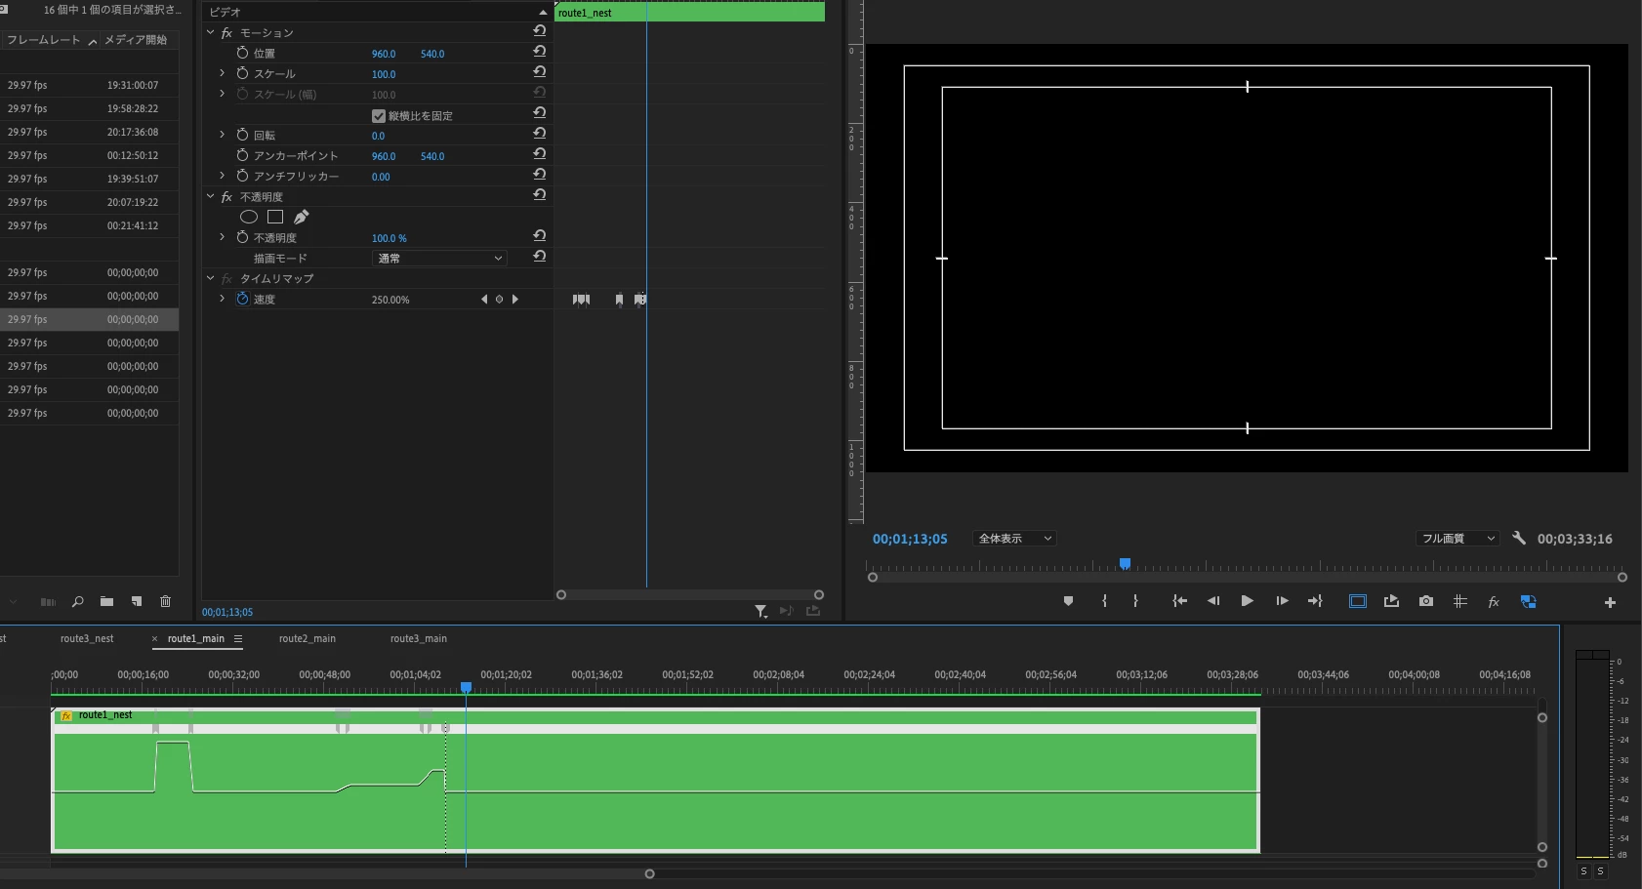Toggle the comparison view button
Screen dimensions: 1642x889
pyautogui.click(x=1529, y=601)
